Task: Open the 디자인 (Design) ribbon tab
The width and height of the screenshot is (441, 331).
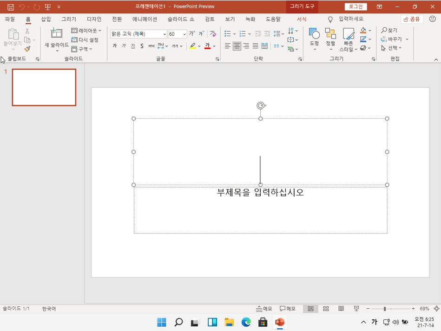Action: [94, 19]
